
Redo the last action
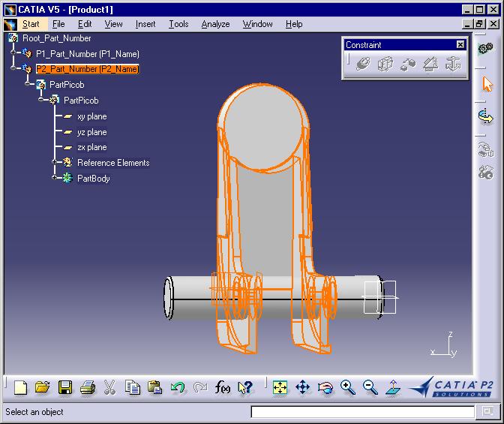[x=200, y=387]
